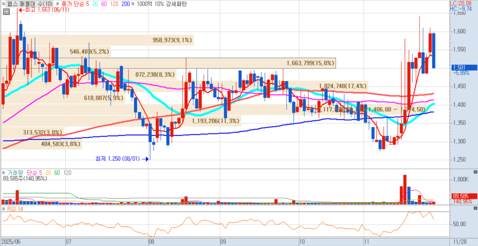
Task: Click small square before RSI 14 label
Action: (3, 208)
